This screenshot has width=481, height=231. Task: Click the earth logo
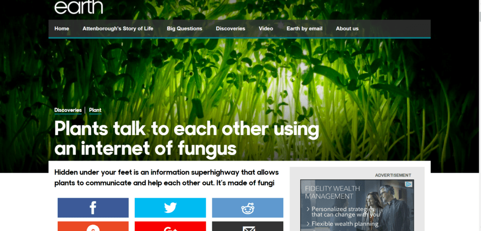(x=78, y=7)
